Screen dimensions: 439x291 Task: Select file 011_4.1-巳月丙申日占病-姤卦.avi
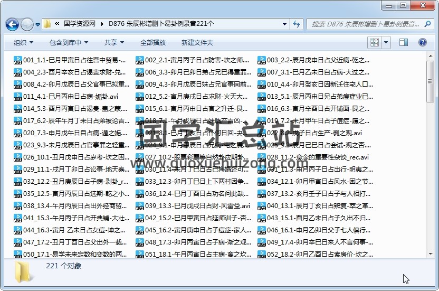coord(66,97)
